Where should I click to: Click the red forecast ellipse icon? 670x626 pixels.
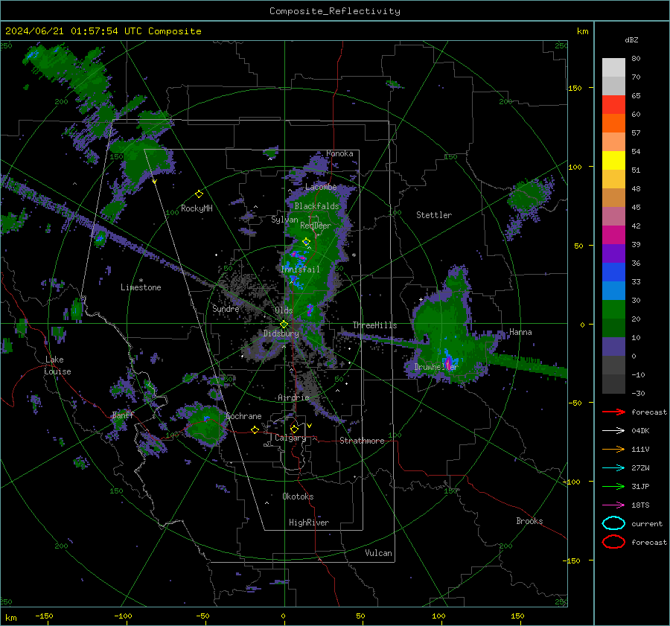(x=613, y=542)
